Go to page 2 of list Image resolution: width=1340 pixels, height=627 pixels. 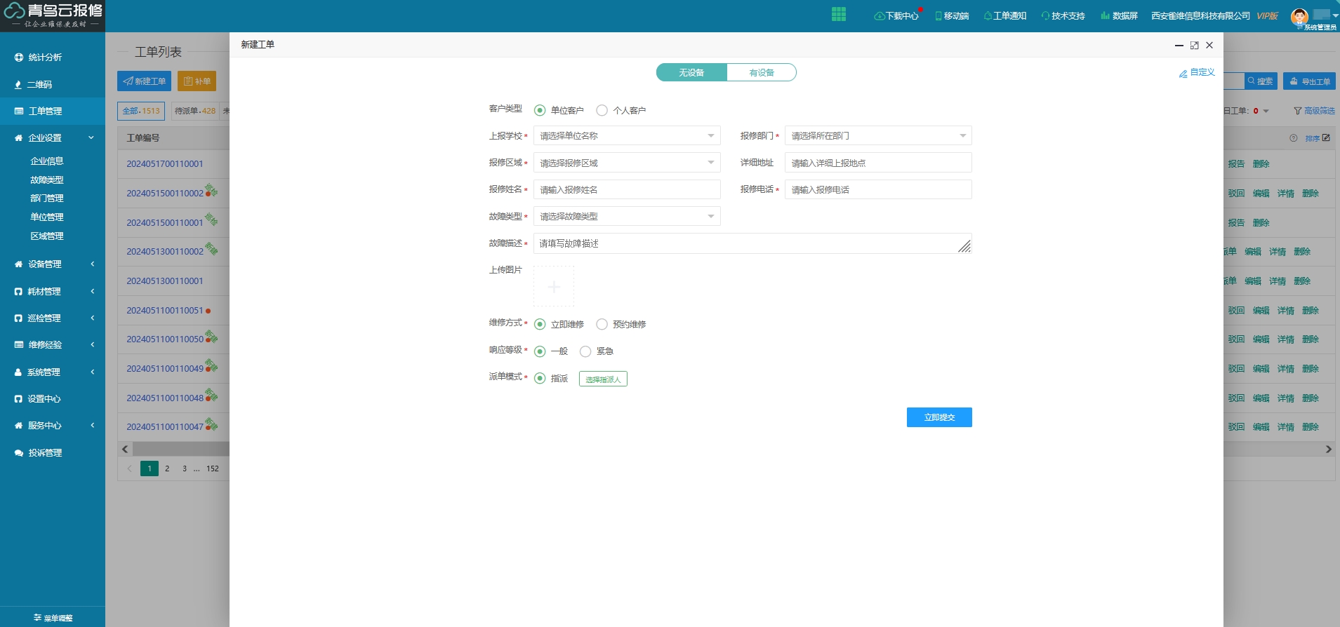[x=167, y=468]
